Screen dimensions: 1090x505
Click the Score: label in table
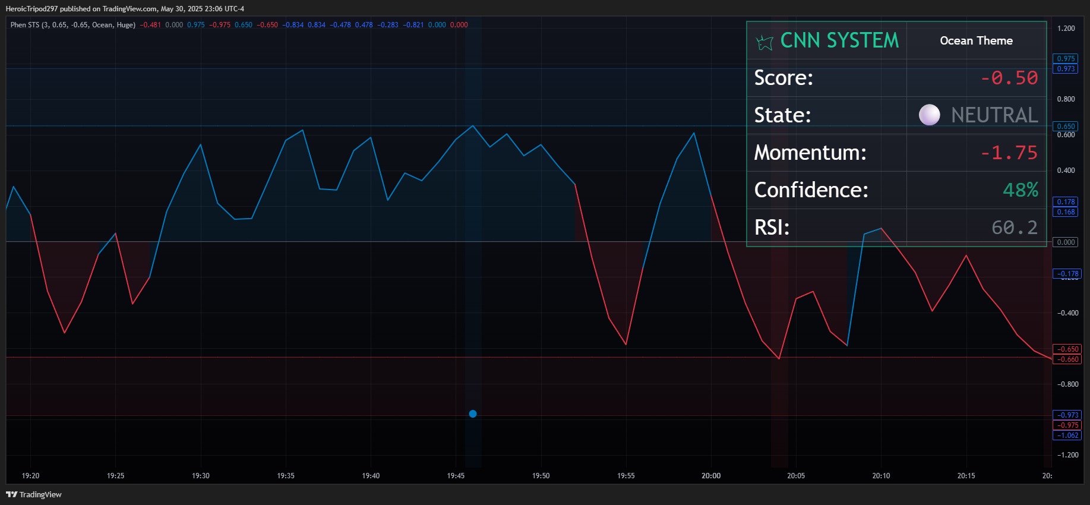point(783,78)
